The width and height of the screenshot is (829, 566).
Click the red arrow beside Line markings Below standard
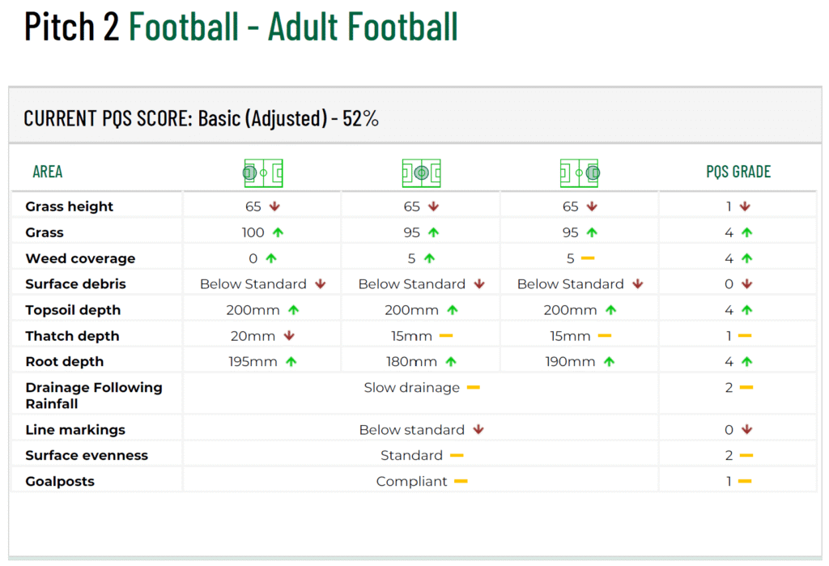coord(478,429)
